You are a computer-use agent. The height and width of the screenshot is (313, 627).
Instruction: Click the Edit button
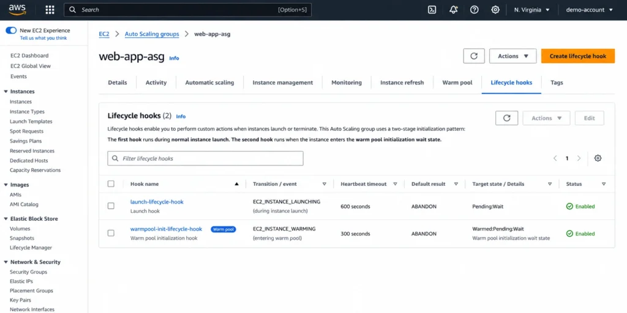[x=590, y=118]
